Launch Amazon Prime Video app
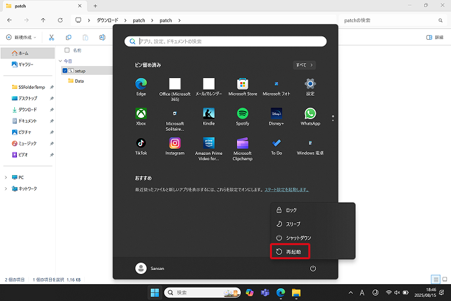The width and height of the screenshot is (451, 301). [209, 149]
